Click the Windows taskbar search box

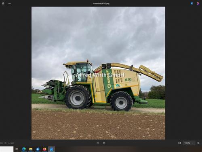coord(7,149)
